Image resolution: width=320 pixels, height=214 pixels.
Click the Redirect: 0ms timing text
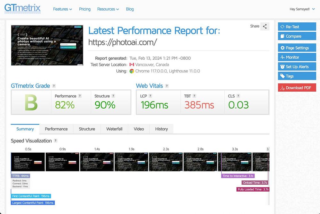point(20,180)
